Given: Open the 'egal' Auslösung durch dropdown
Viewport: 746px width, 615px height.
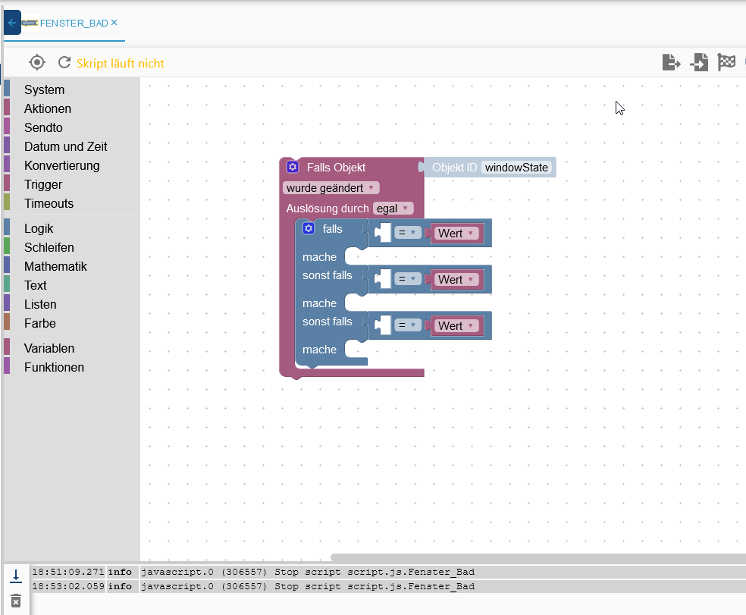Looking at the screenshot, I should (x=393, y=209).
